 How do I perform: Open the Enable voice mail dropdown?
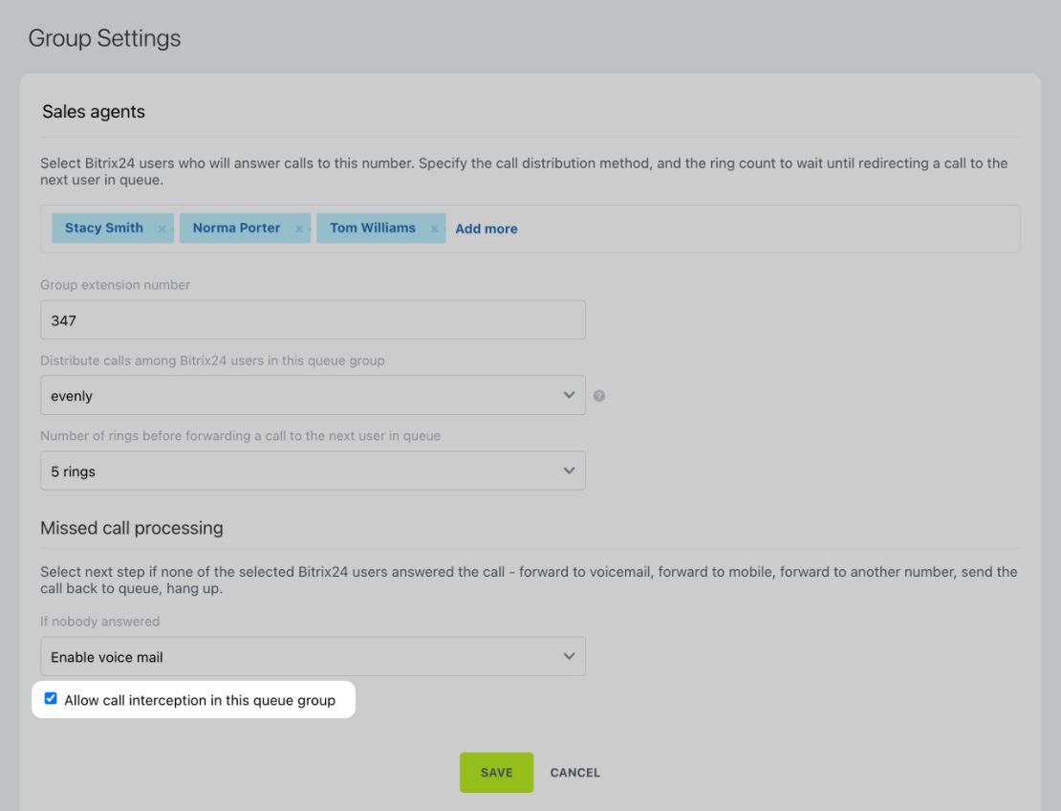pyautogui.click(x=313, y=657)
